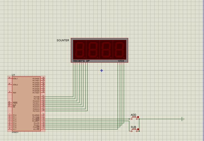Toggle the red latch dot on ADD button

138,117
